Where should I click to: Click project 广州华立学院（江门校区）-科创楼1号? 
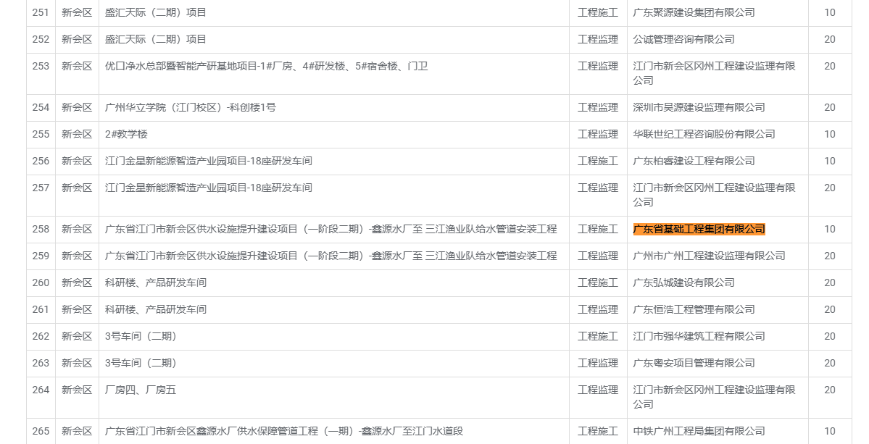click(190, 107)
